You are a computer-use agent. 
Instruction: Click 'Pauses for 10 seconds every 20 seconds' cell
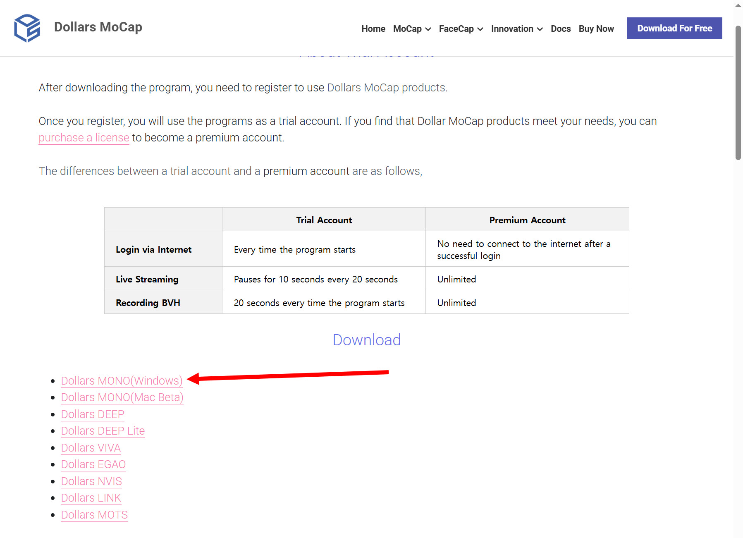coord(324,279)
